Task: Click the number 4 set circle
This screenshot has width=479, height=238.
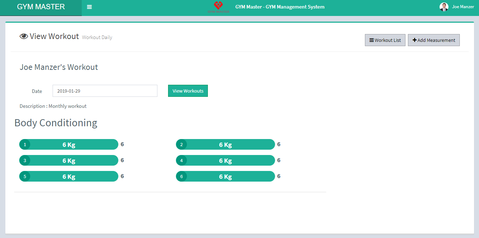Action: click(182, 161)
